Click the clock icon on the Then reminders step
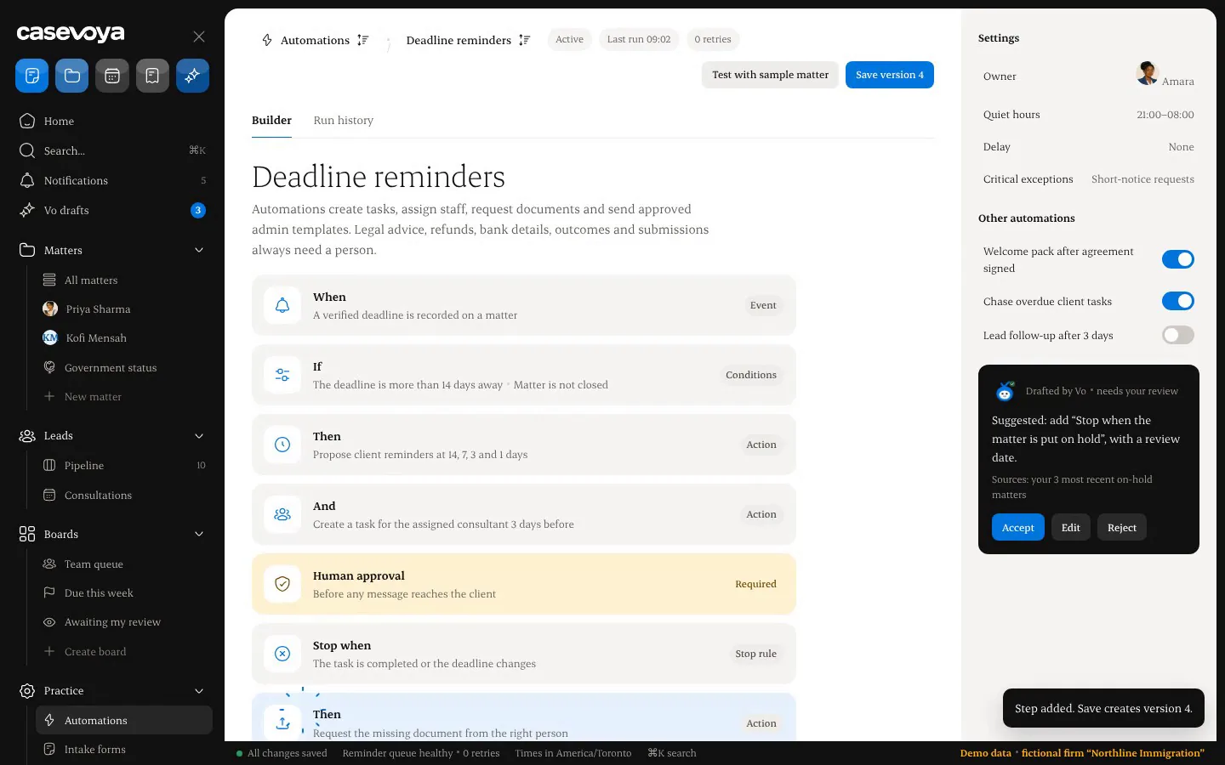The width and height of the screenshot is (1225, 765). [282, 445]
